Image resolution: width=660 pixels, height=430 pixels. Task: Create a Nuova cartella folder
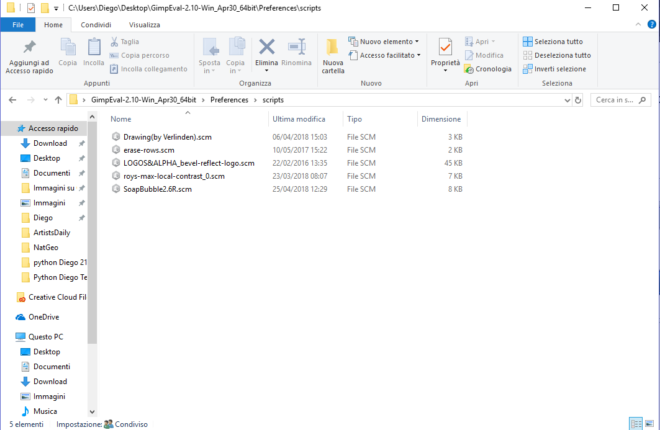[x=333, y=56]
